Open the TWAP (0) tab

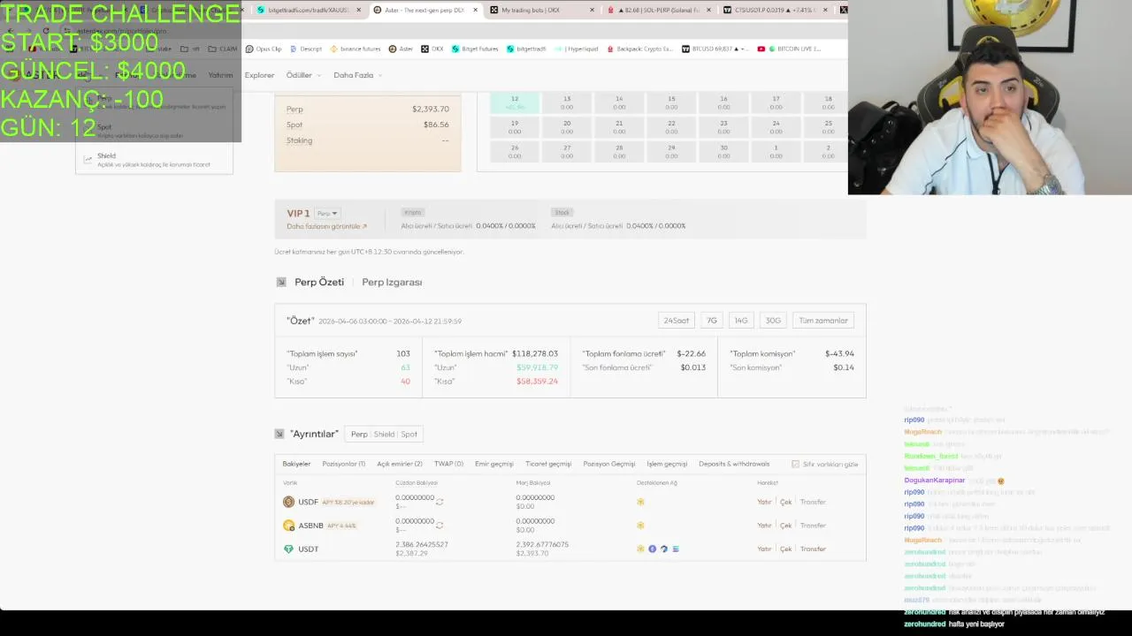coord(448,464)
